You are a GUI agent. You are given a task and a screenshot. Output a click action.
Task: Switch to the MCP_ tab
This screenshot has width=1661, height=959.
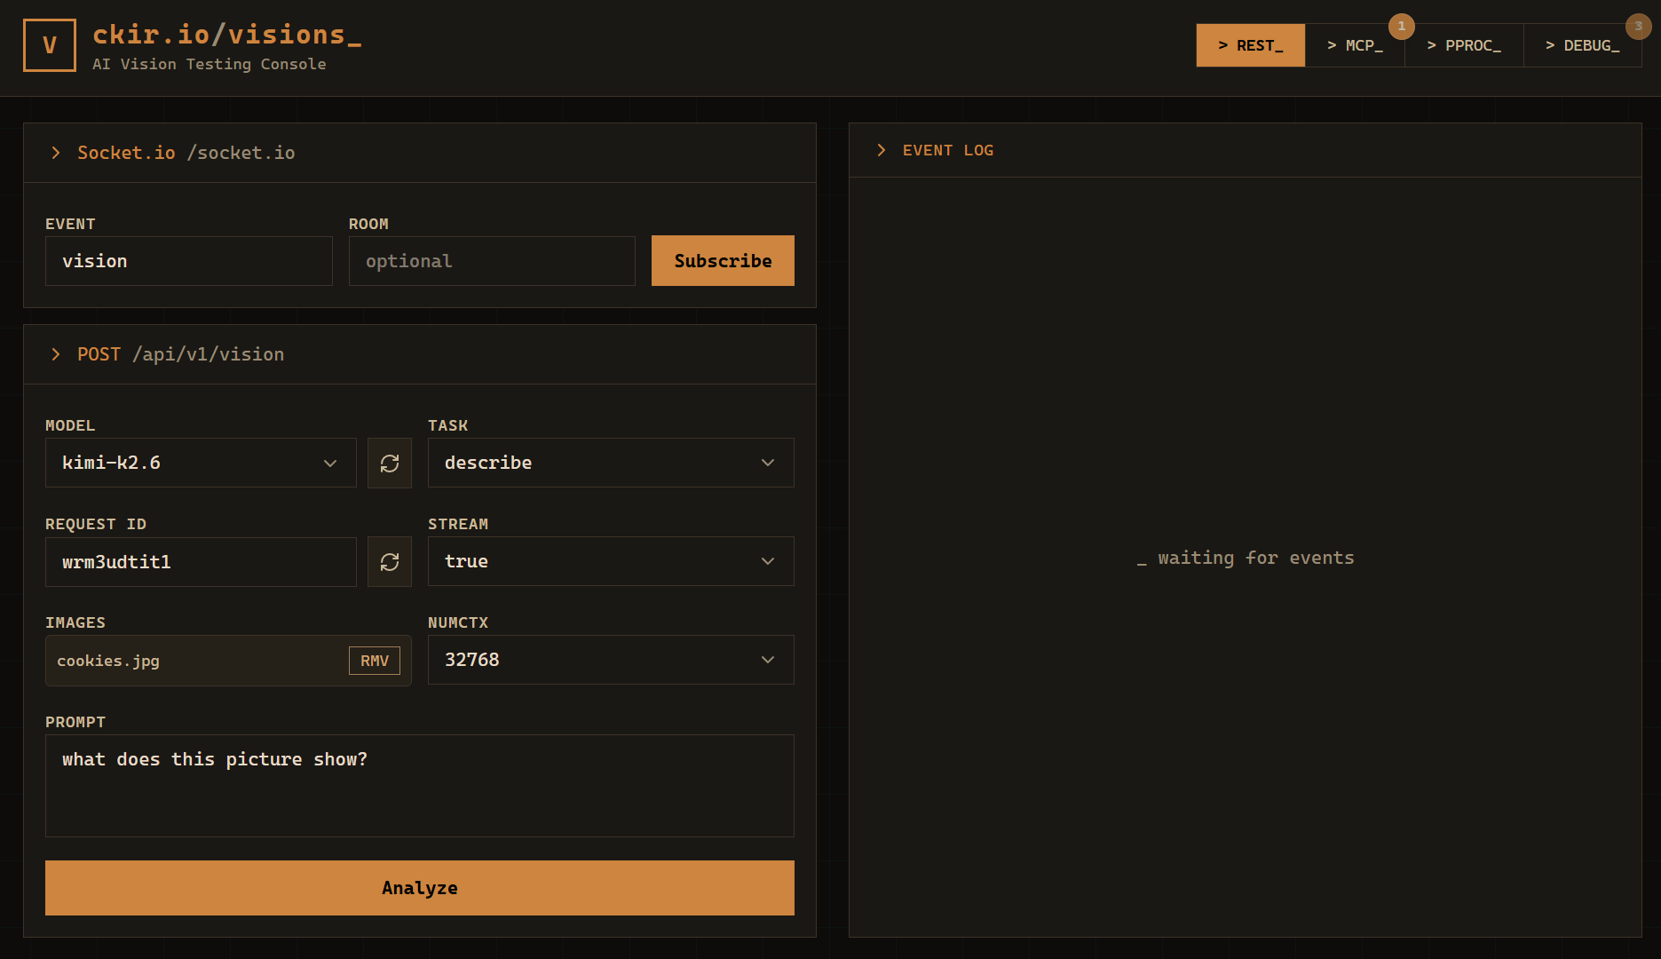[x=1355, y=45]
